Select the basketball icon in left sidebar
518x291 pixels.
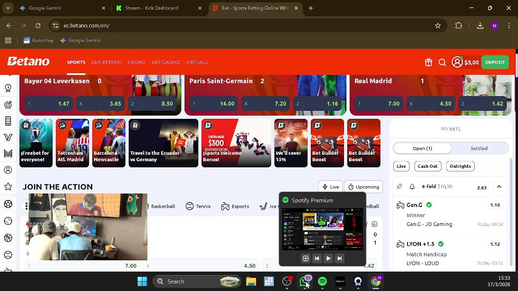[8, 238]
